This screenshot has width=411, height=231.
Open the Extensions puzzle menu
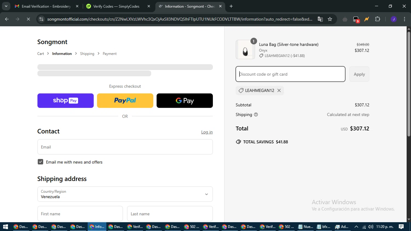[x=378, y=19]
